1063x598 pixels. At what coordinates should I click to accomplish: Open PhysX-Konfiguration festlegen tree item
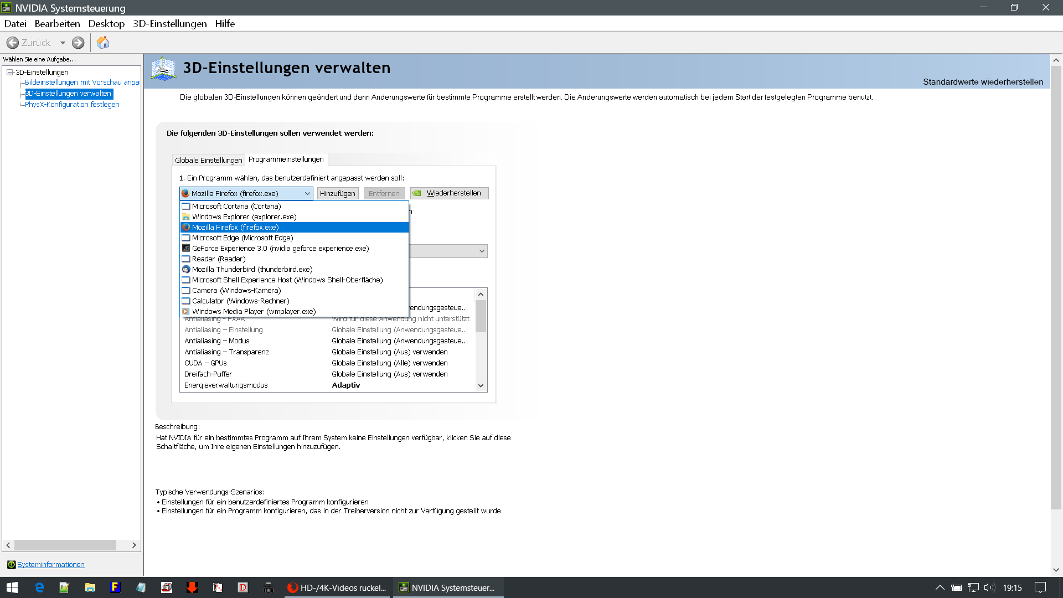coord(72,104)
